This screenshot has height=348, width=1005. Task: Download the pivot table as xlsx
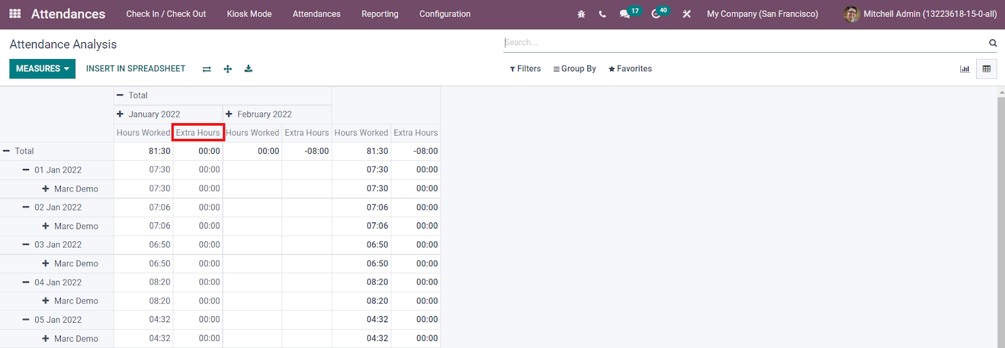pyautogui.click(x=249, y=69)
